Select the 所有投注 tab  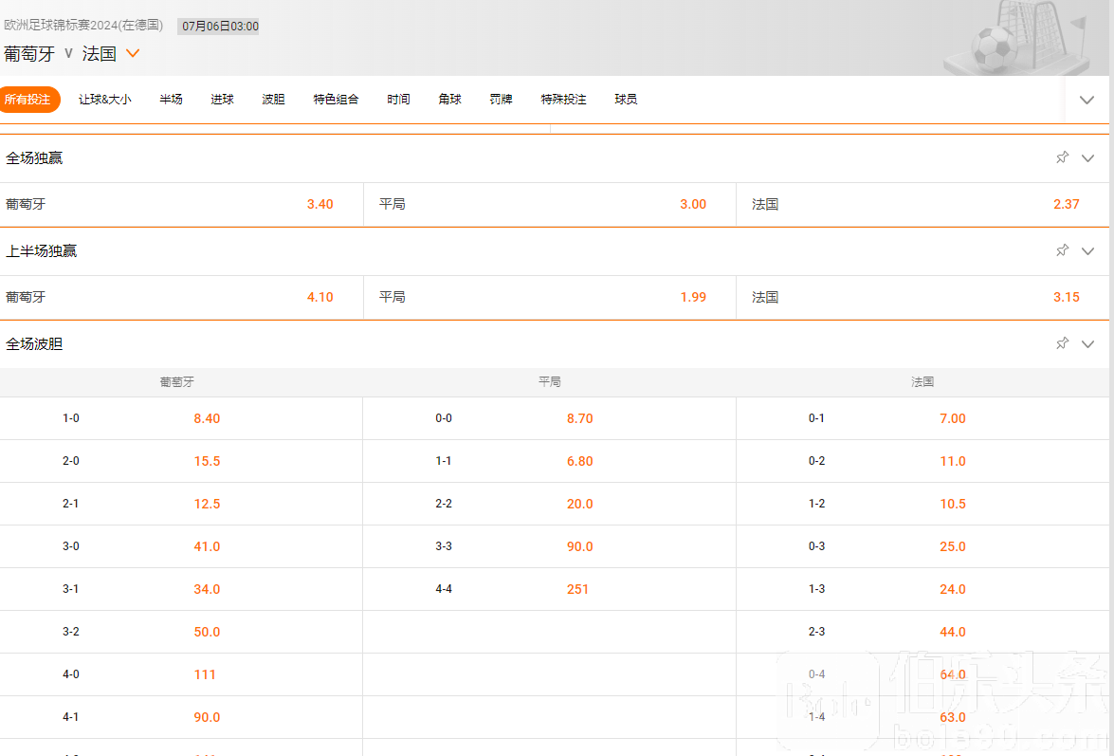click(27, 100)
